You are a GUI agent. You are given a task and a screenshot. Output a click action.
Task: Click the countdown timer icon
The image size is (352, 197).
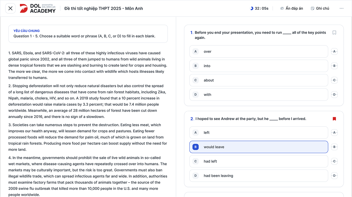(252, 8)
